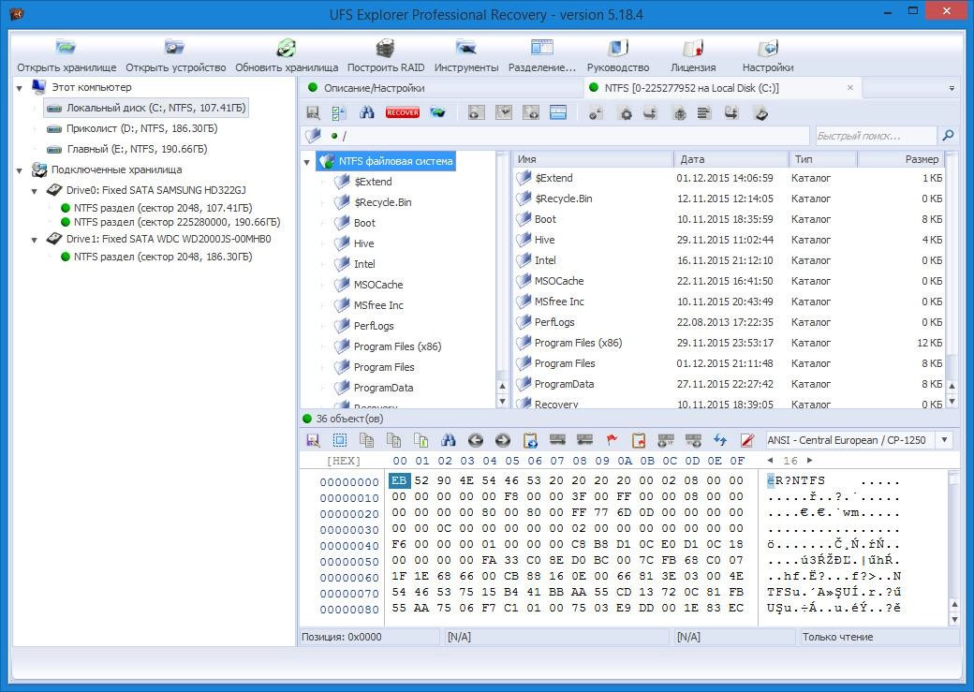Screen dimensions: 974x692
Task: Open the Инструменты toolbar menu
Action: click(465, 56)
